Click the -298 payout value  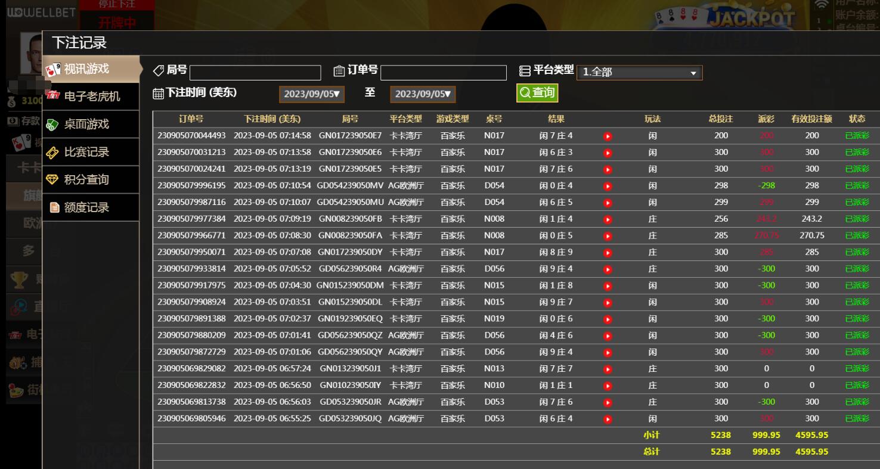[766, 186]
